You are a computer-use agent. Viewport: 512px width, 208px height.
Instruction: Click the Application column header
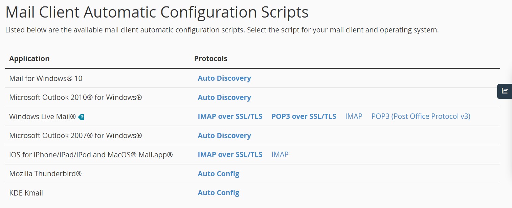29,59
